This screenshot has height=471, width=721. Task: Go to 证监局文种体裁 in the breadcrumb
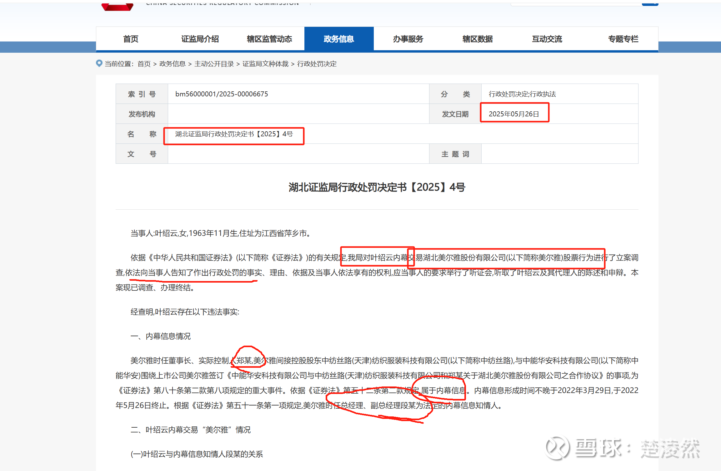click(265, 64)
